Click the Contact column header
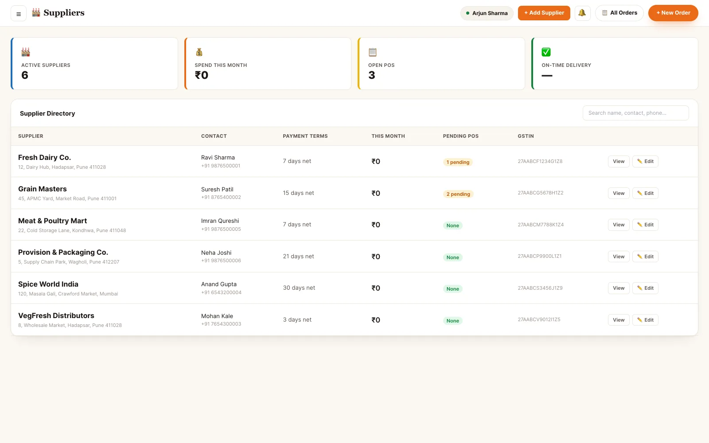709x443 pixels. point(214,136)
